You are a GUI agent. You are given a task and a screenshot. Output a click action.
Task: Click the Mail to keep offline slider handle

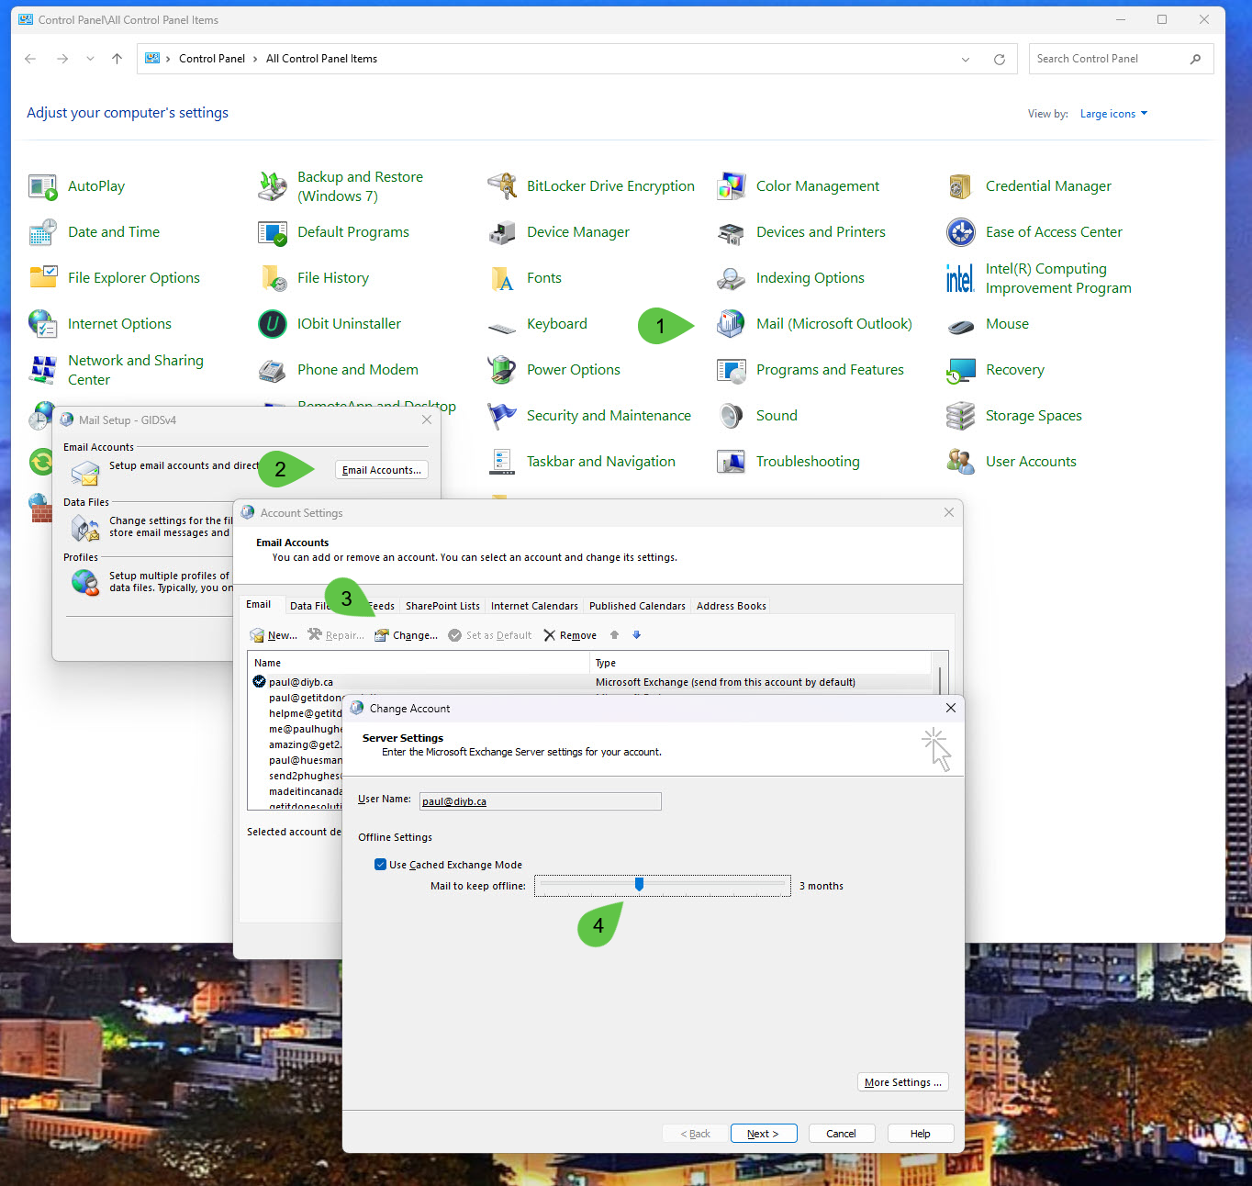(x=639, y=884)
